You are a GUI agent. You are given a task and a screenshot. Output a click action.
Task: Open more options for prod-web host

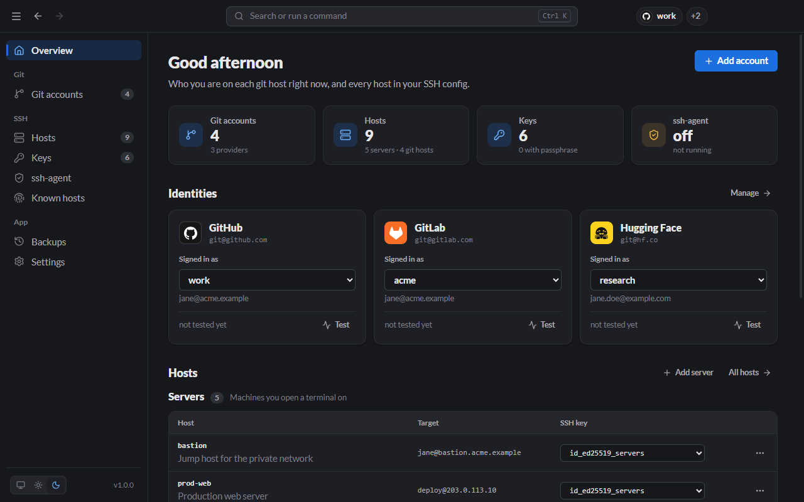760,491
